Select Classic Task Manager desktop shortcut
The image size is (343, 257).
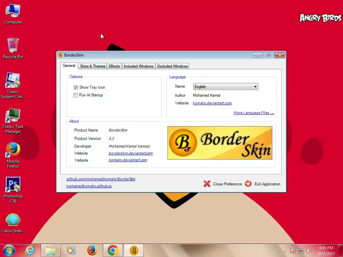click(x=13, y=120)
